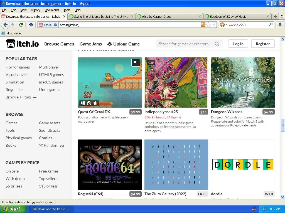This screenshot has height=213, width=285.
Task: Reload the page with the refresh icon
Action: click(x=21, y=25)
